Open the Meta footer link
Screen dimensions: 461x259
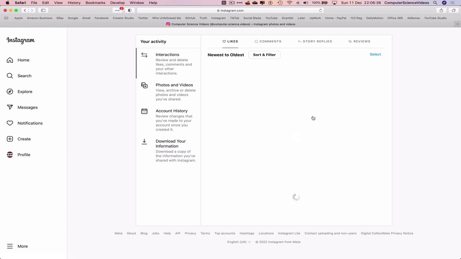118,233
